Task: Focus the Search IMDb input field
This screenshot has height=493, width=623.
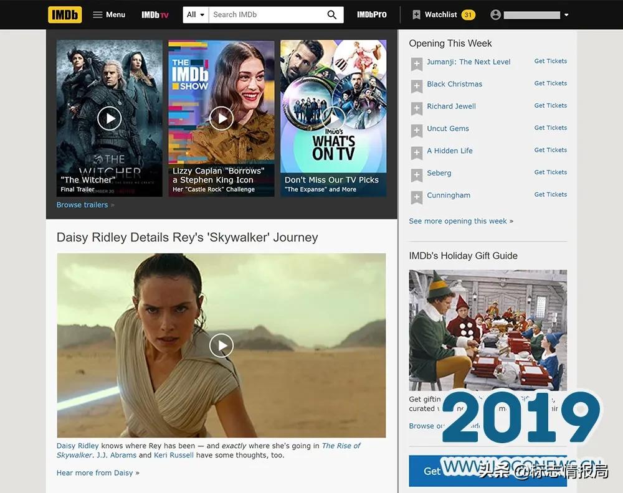Action: pyautogui.click(x=266, y=15)
